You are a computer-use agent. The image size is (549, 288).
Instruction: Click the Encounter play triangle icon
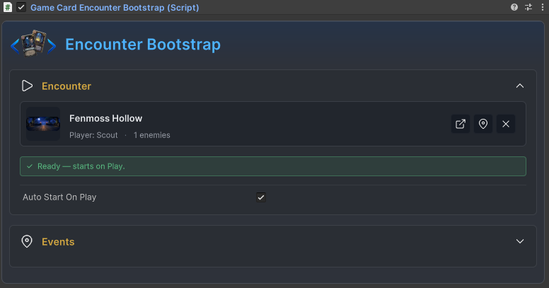[x=27, y=86]
